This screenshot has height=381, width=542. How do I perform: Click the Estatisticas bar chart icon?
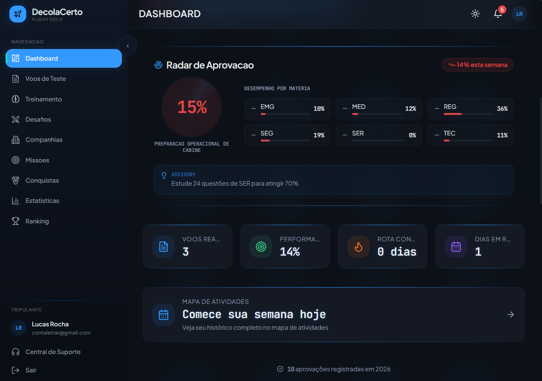(15, 201)
